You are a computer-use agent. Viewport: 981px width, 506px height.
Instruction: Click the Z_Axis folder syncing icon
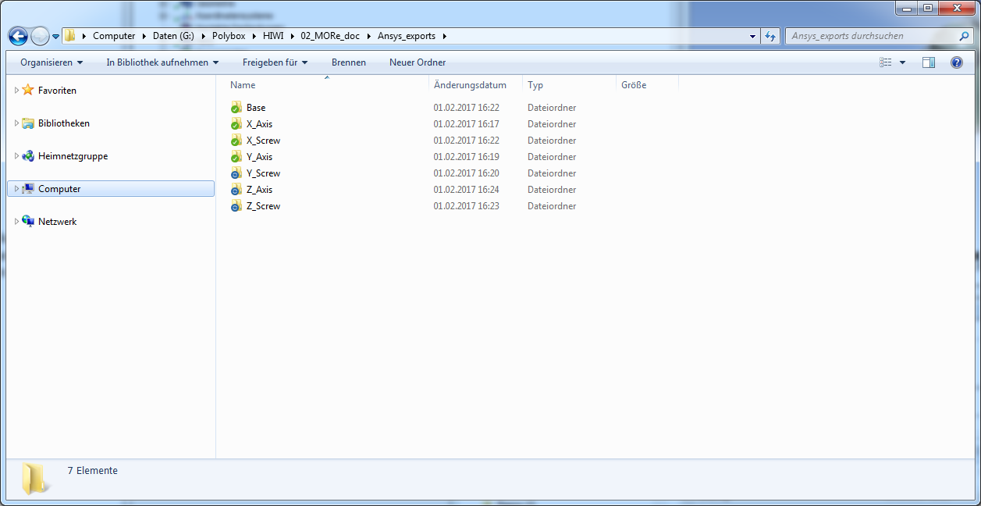236,190
